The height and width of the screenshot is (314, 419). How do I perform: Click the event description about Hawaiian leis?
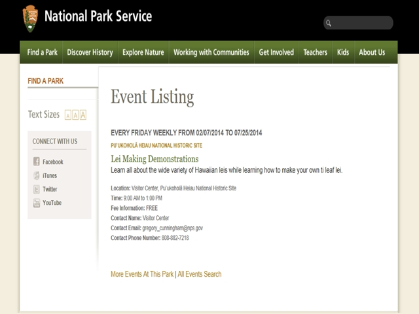tap(227, 170)
